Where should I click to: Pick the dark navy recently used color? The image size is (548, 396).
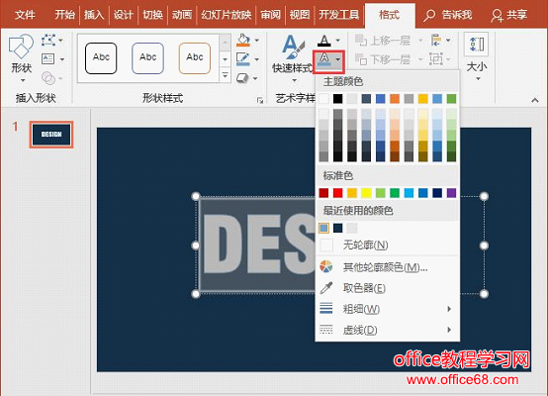(338, 228)
